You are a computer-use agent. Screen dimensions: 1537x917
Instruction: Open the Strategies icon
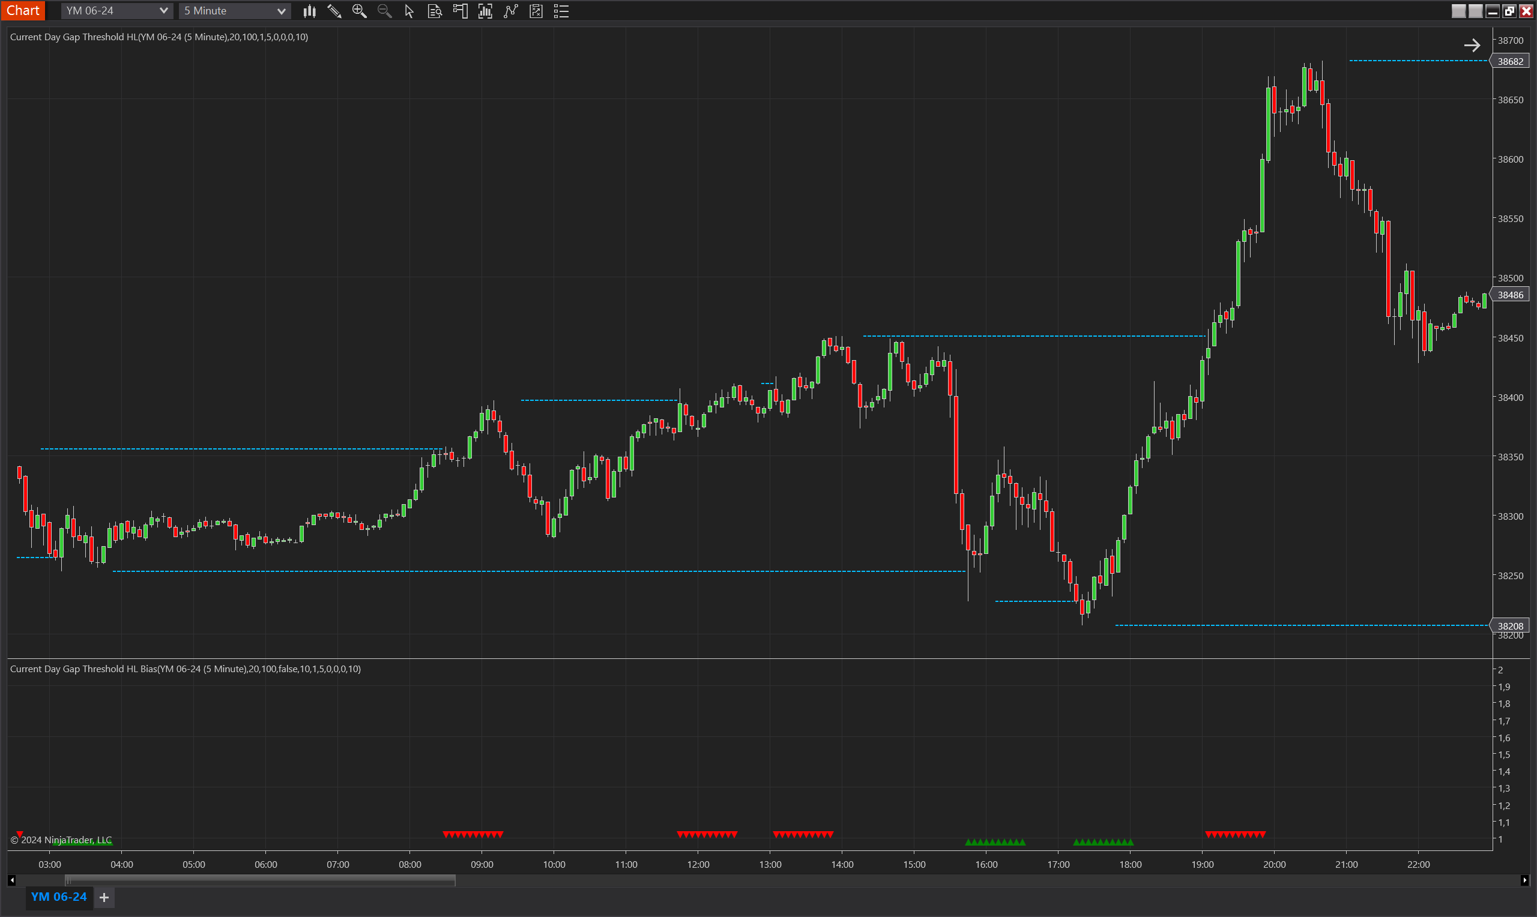536,11
